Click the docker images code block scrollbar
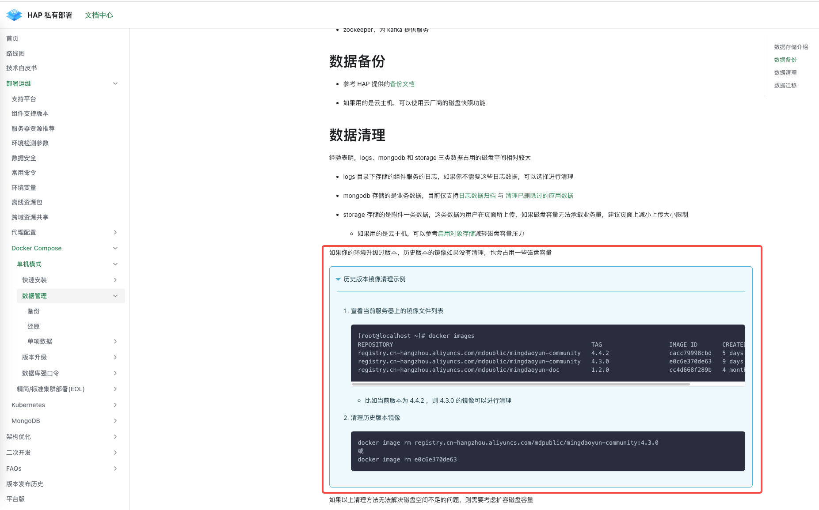This screenshot has width=819, height=510. pos(521,384)
